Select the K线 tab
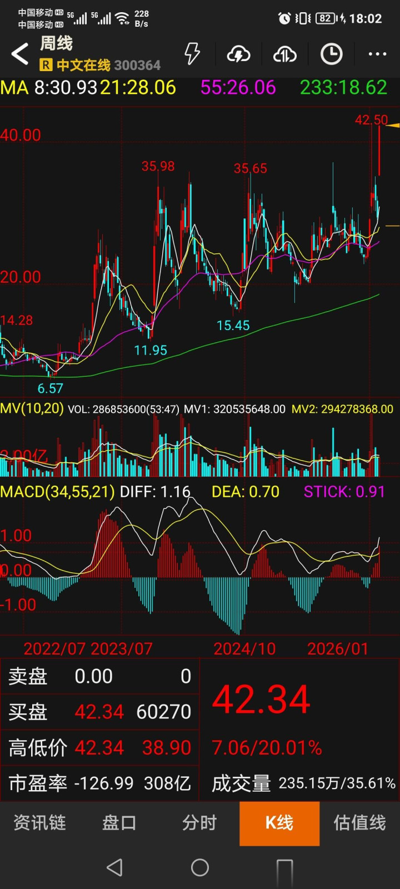The height and width of the screenshot is (889, 400). point(279,823)
